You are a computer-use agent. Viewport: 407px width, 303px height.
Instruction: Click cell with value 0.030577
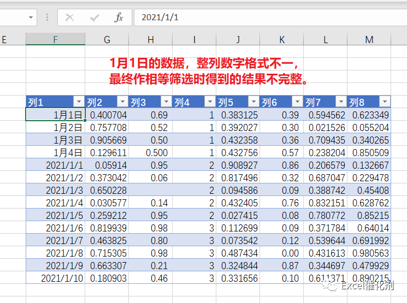point(107,203)
